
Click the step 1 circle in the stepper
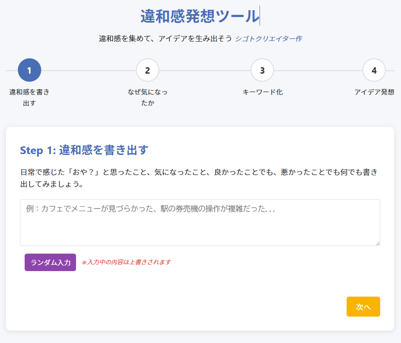(x=29, y=70)
